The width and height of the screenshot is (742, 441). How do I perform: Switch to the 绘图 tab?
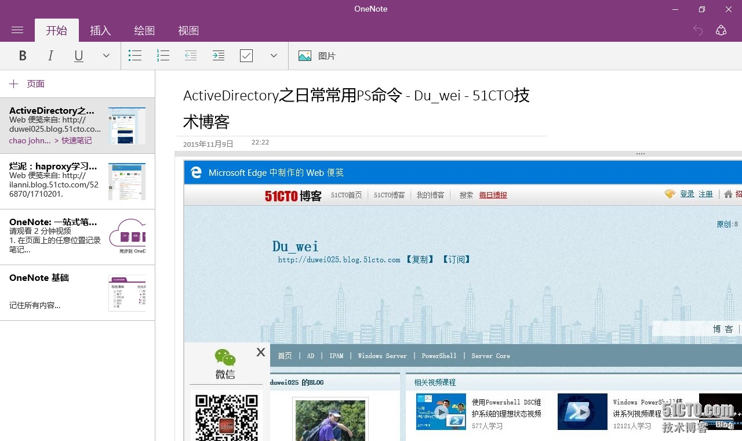tap(144, 30)
